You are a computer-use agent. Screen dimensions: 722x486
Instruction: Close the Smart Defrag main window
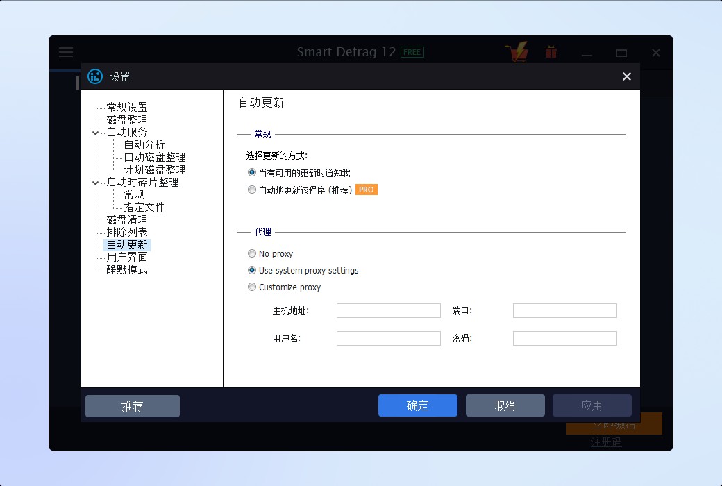[x=656, y=53]
